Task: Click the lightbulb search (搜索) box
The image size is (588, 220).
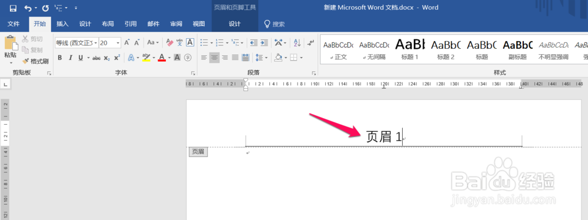Action: coord(275,24)
